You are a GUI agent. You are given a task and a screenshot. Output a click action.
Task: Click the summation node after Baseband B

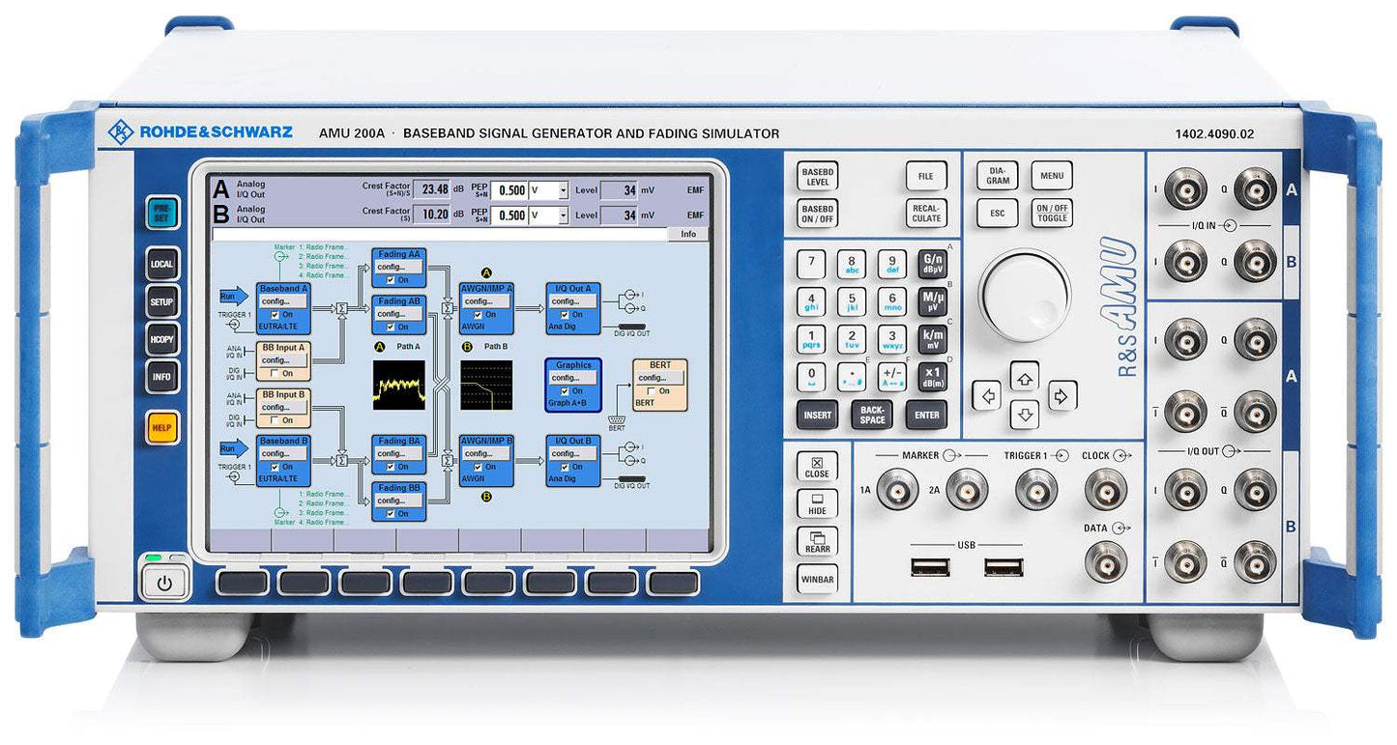(341, 461)
